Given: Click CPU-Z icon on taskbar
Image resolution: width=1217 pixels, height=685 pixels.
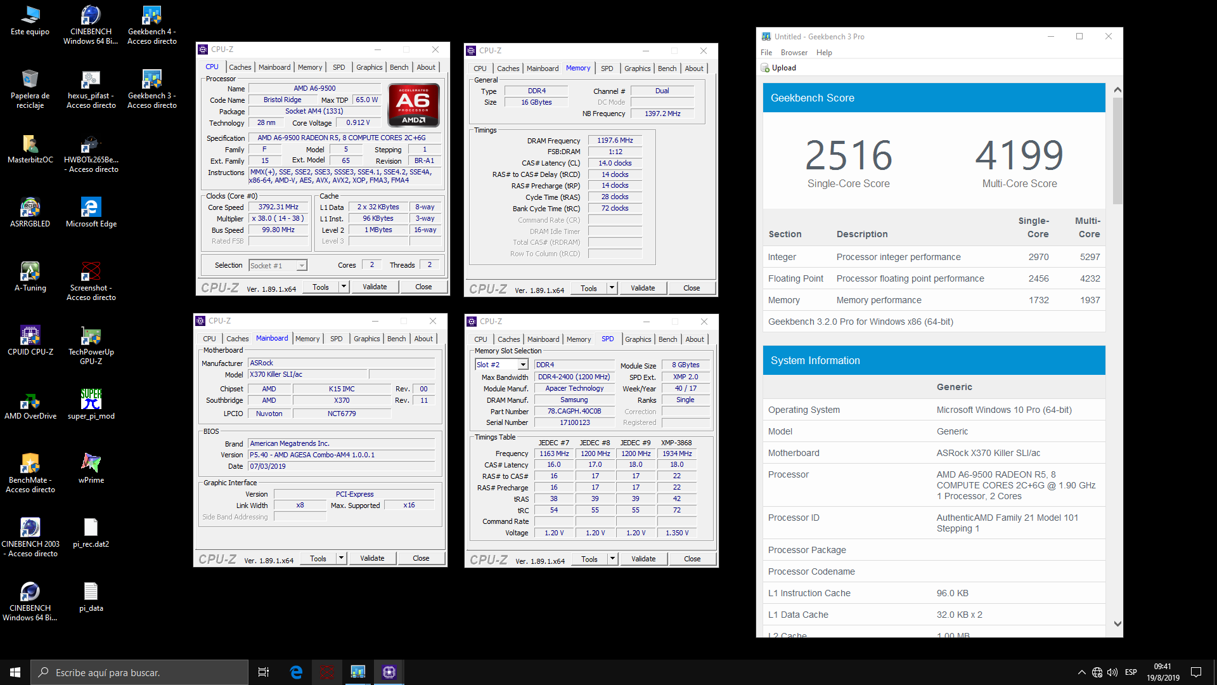Looking at the screenshot, I should tap(389, 672).
